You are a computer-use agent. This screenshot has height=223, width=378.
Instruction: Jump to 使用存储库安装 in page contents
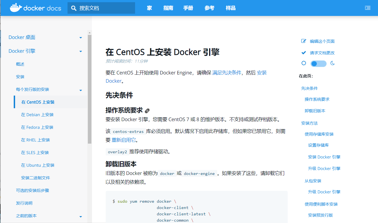[x=319, y=134]
